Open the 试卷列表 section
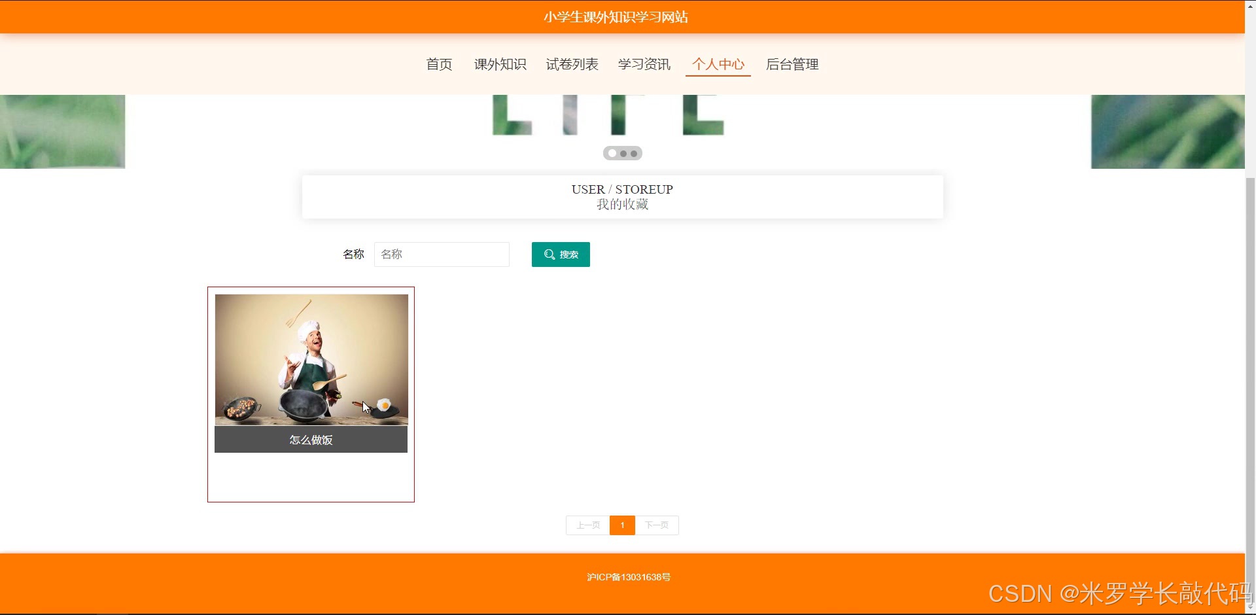The width and height of the screenshot is (1256, 615). click(x=572, y=64)
